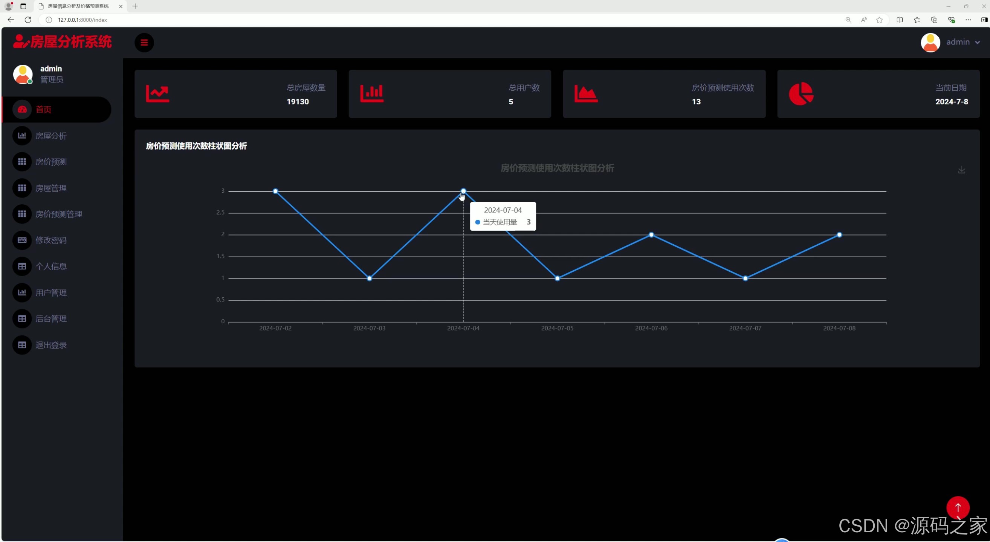This screenshot has width=990, height=542.
Task: Click the 修改密码 keyboard icon
Action: pos(22,240)
